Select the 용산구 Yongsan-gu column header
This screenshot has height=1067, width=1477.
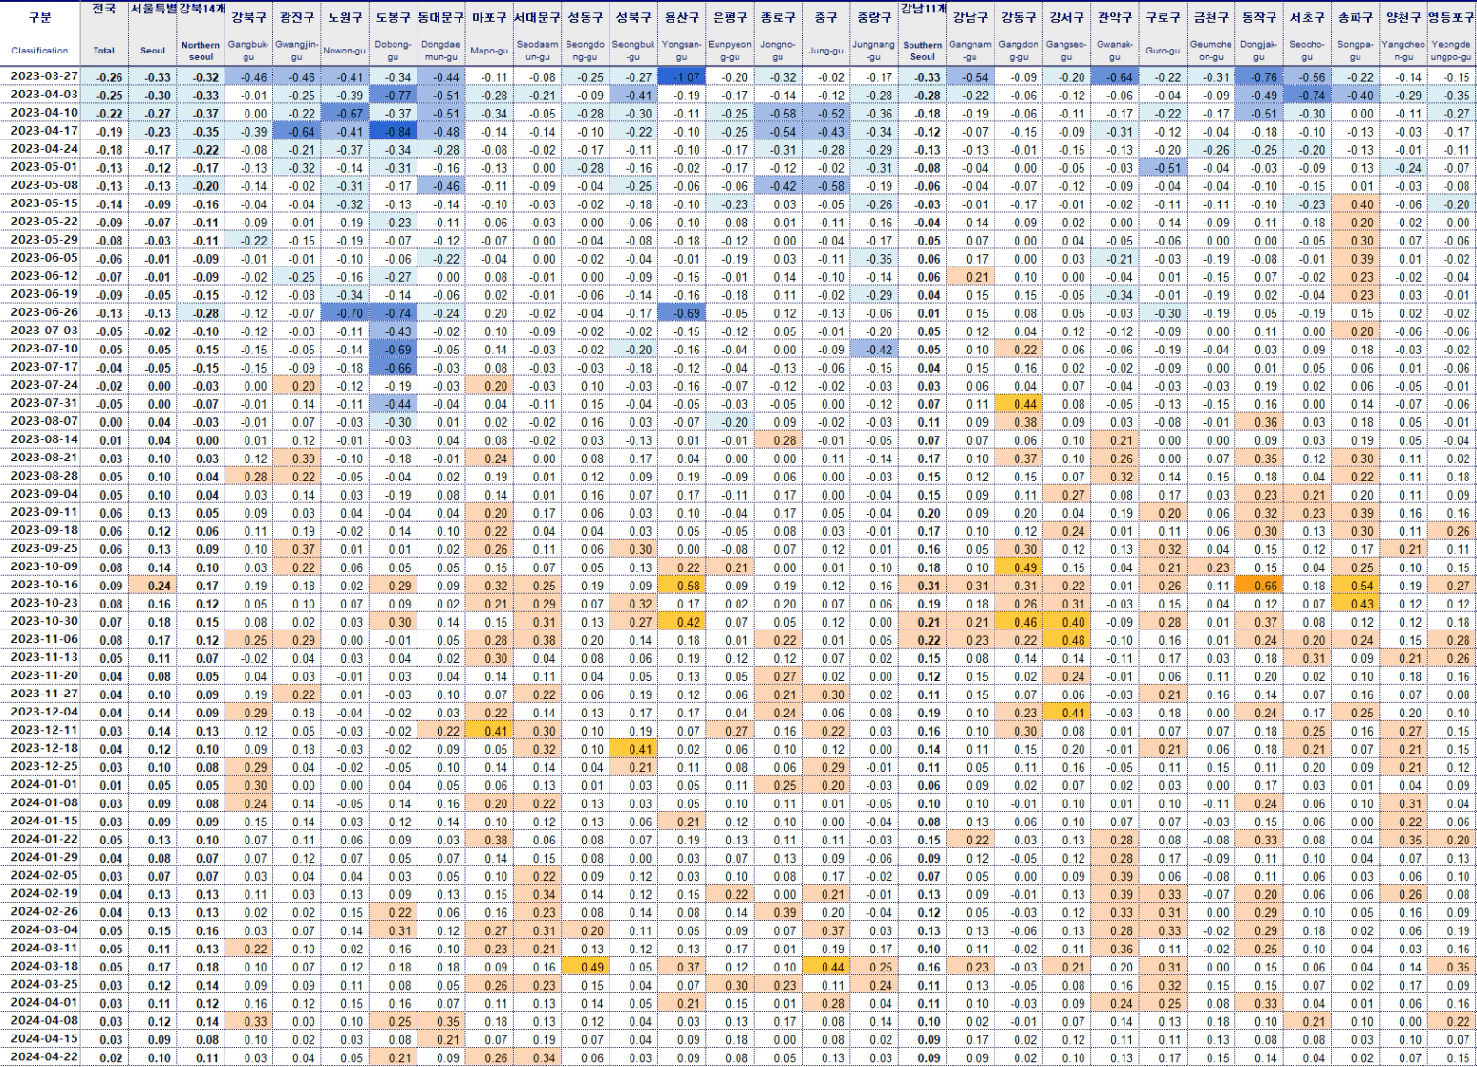(x=681, y=33)
